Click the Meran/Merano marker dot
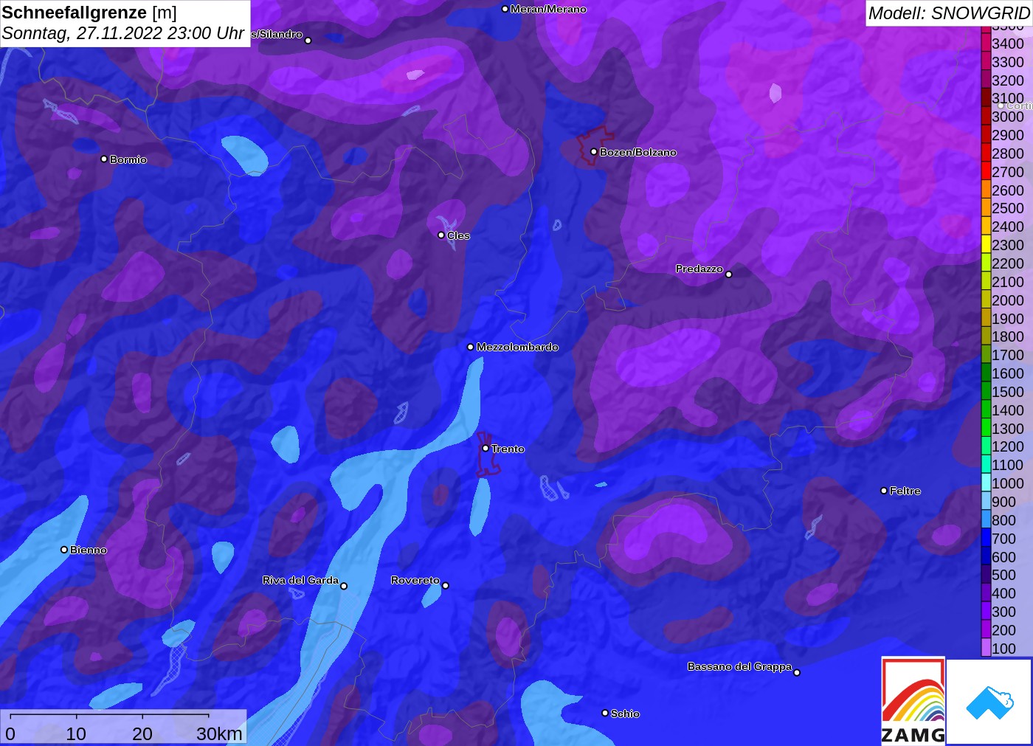 click(x=505, y=9)
